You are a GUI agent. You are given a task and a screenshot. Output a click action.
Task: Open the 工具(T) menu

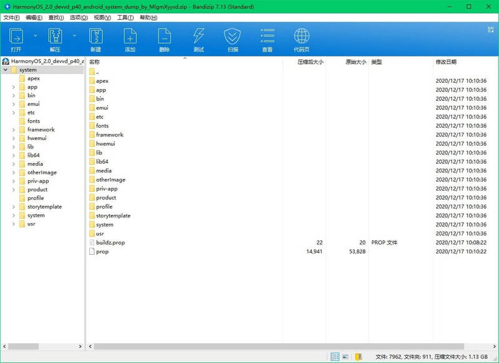click(x=125, y=17)
